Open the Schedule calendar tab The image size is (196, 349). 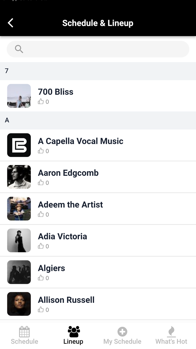[24, 335]
